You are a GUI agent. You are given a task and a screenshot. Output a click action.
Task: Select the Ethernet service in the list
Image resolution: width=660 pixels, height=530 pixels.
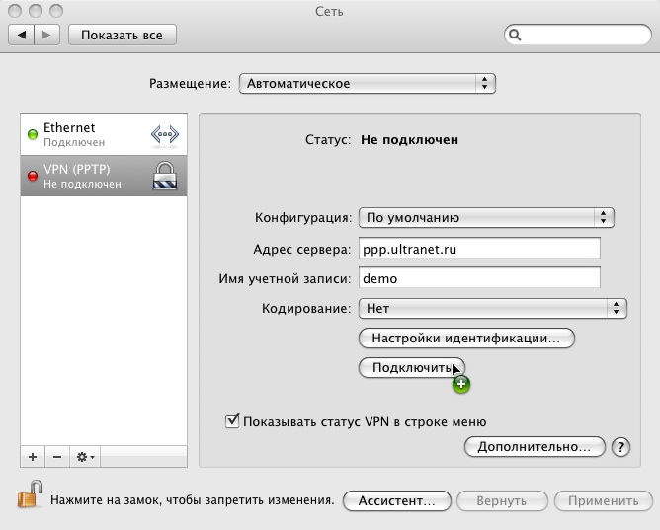click(x=84, y=134)
